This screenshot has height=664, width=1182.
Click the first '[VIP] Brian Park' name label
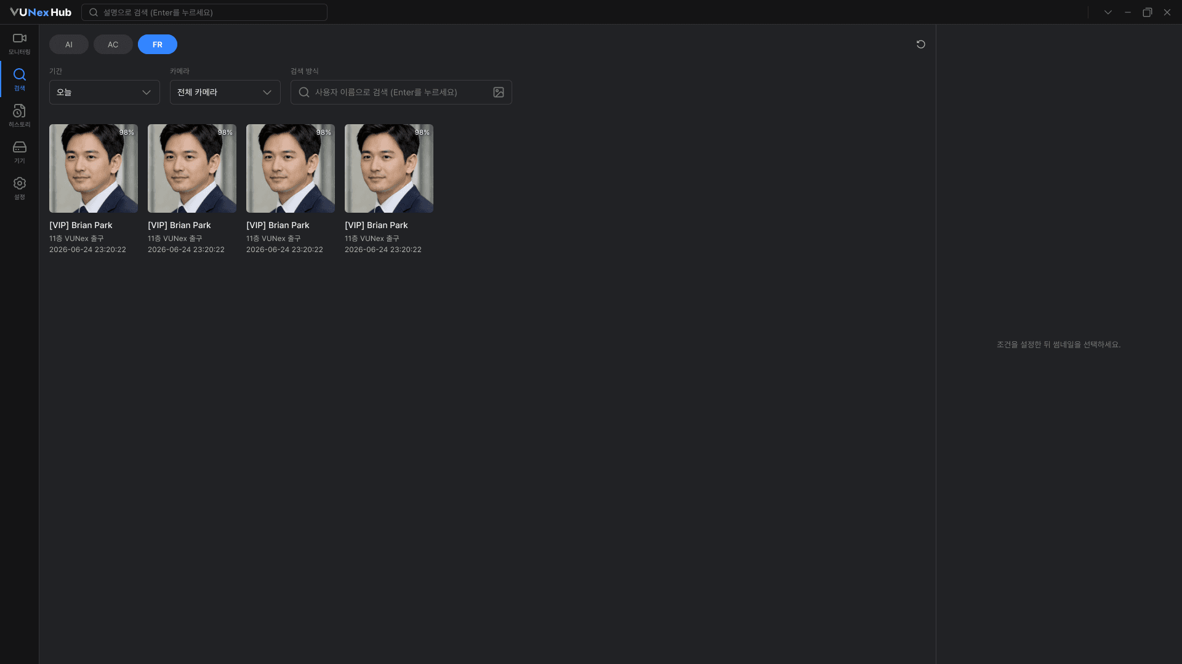pyautogui.click(x=81, y=225)
